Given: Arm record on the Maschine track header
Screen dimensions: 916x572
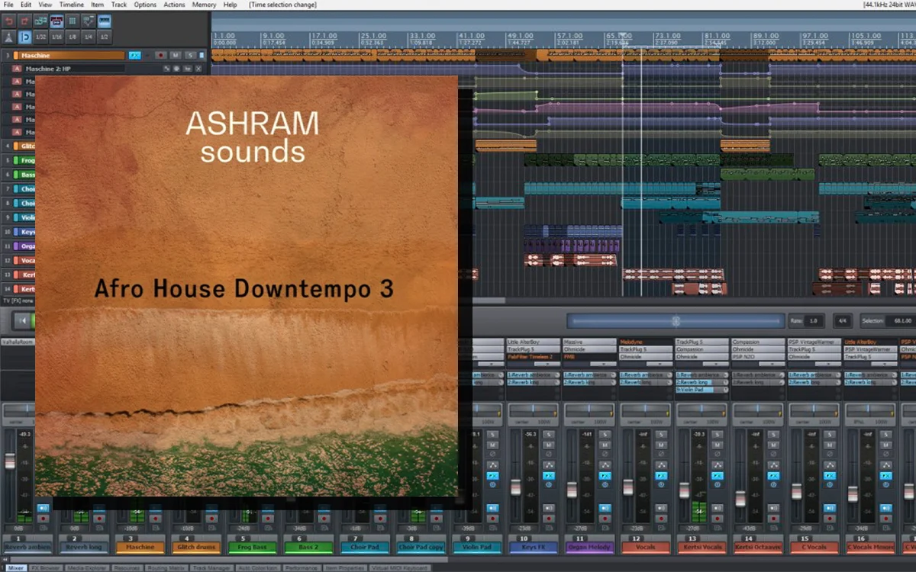Looking at the screenshot, I should (161, 56).
